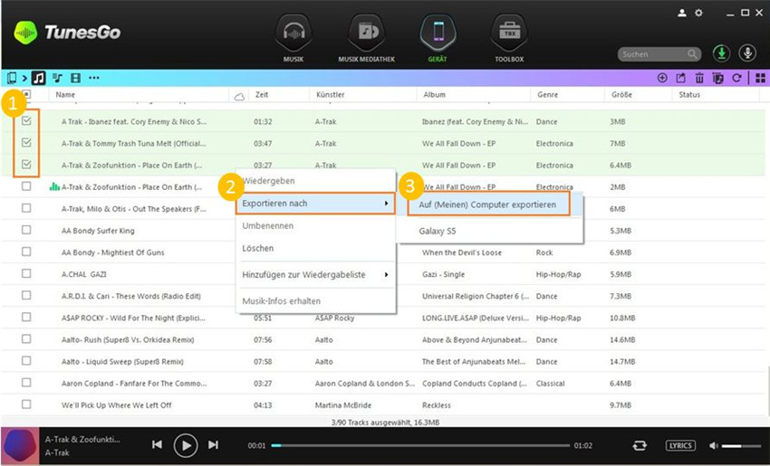This screenshot has width=770, height=466.
Task: Check the AA Bondy - Mightiest Of Guns checkbox
Action: click(26, 252)
